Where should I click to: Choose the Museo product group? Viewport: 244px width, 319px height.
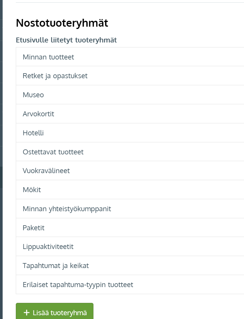(130, 95)
